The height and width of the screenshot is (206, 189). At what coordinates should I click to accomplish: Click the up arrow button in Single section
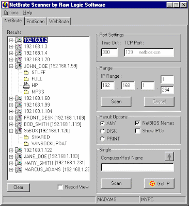[169, 157]
